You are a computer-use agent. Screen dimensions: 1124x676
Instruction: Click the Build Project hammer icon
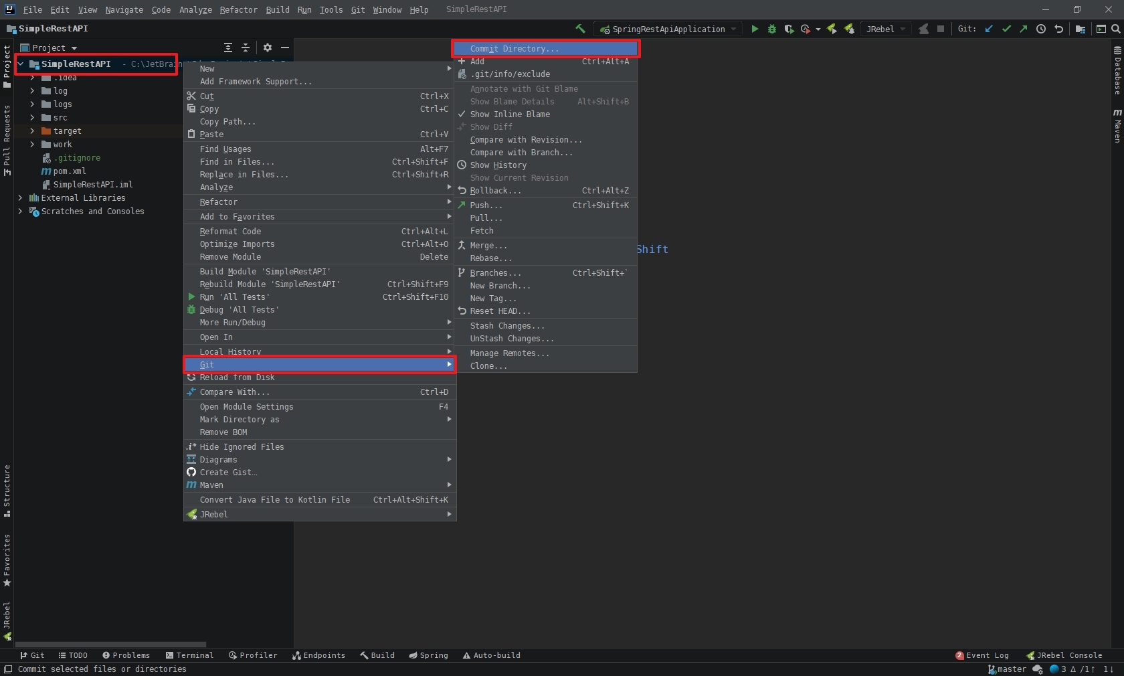(580, 29)
